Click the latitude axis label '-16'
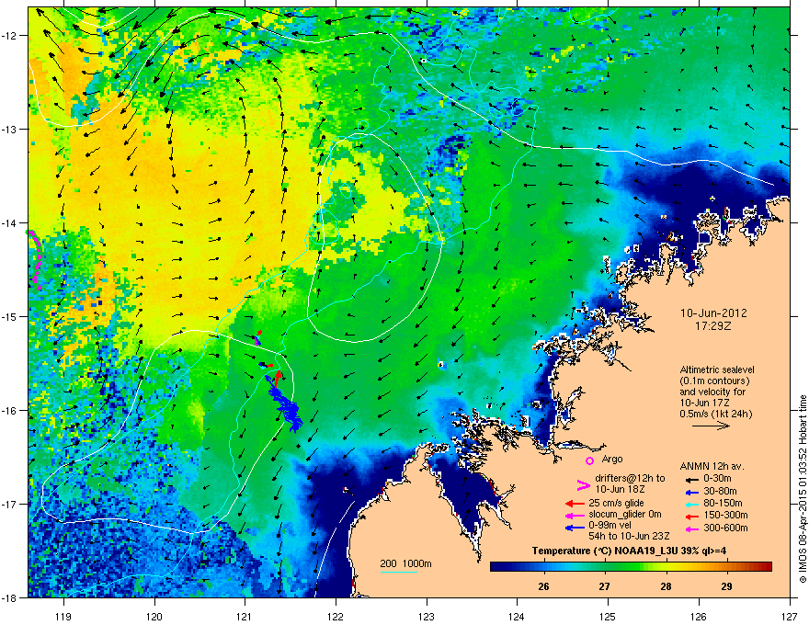The width and height of the screenshot is (809, 625). (9, 411)
